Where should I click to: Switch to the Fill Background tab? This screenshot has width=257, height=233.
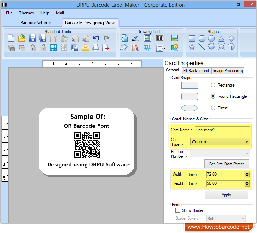click(x=196, y=71)
